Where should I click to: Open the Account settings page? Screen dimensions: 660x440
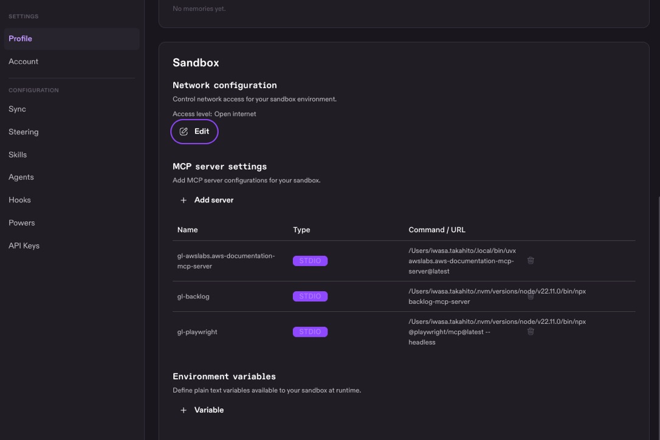pyautogui.click(x=72, y=61)
